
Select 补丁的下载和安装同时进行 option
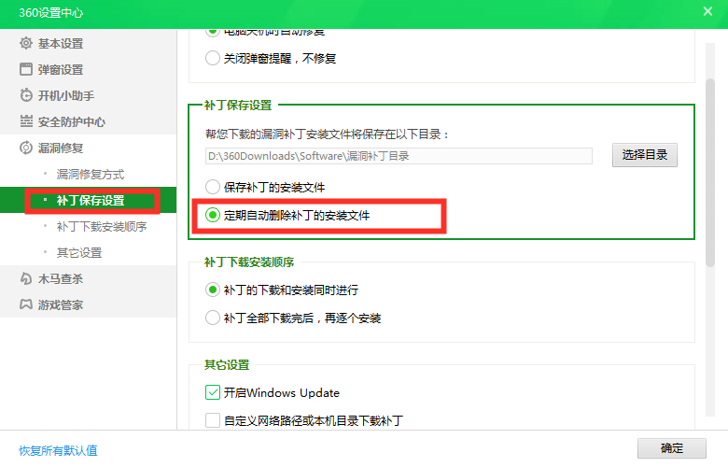point(213,290)
